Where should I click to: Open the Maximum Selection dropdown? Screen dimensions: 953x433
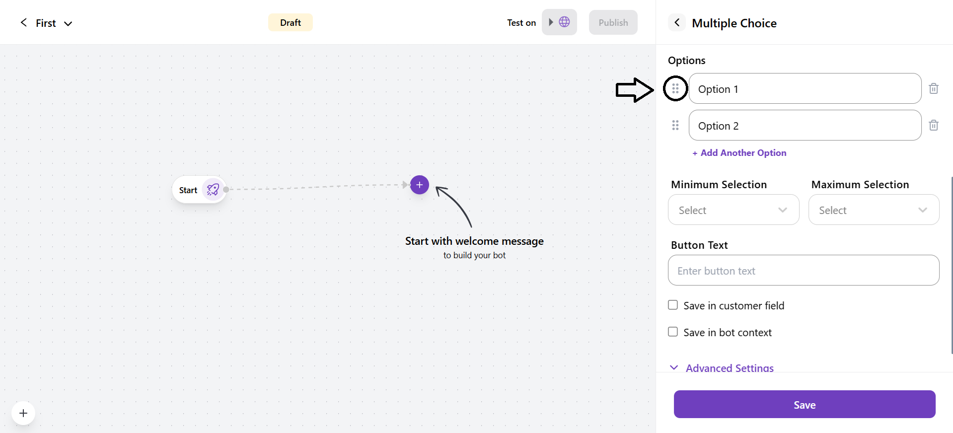(874, 210)
